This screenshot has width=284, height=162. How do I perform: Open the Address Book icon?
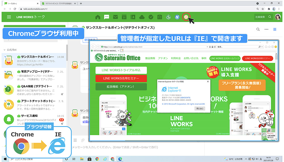133,17
